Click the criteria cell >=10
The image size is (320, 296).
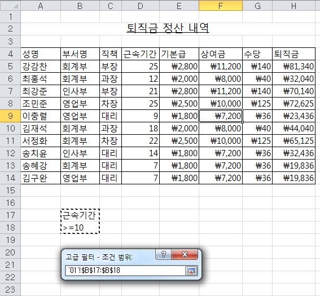tap(80, 228)
